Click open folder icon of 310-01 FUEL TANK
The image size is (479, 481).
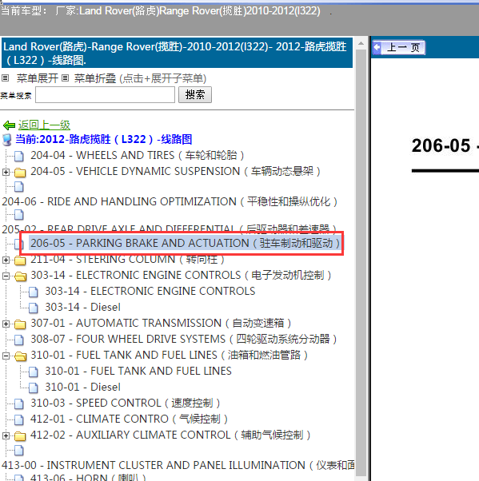click(20, 356)
